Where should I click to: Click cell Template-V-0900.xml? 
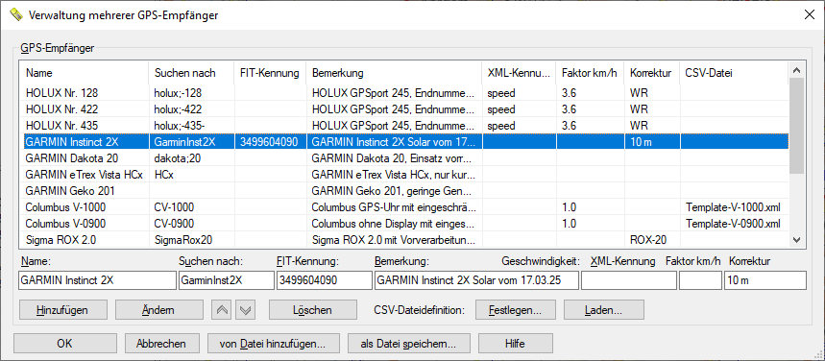733,224
